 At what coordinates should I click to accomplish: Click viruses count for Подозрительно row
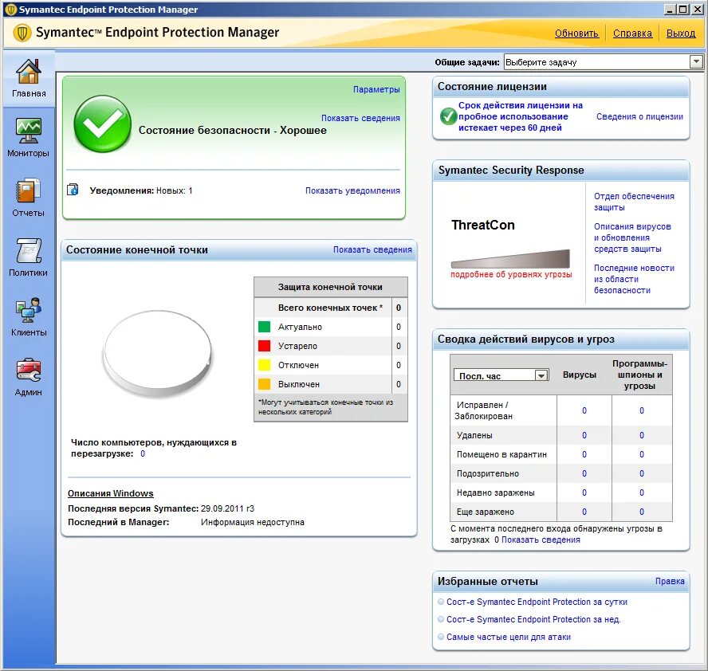point(584,473)
